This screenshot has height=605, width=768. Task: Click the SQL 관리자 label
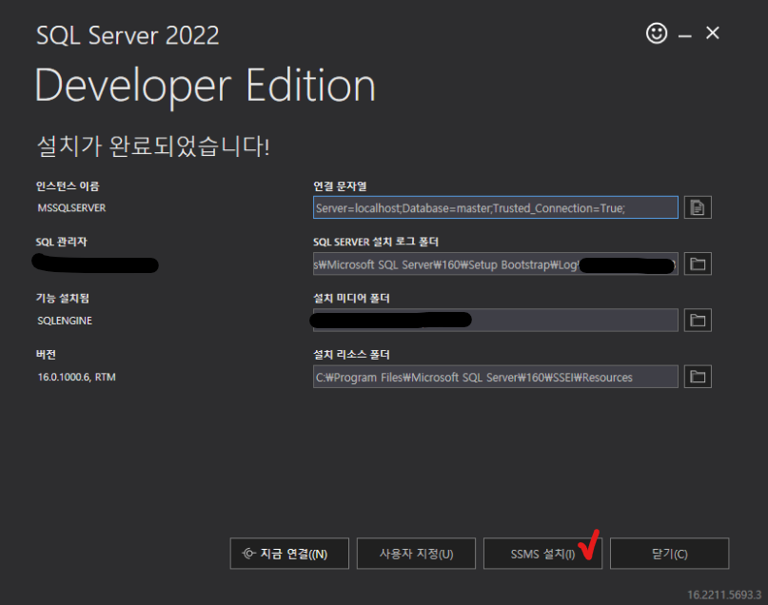pyautogui.click(x=61, y=242)
